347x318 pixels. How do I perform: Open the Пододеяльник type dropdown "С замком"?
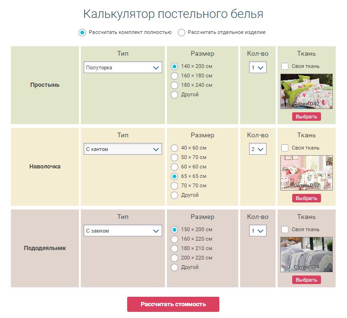coord(123,231)
